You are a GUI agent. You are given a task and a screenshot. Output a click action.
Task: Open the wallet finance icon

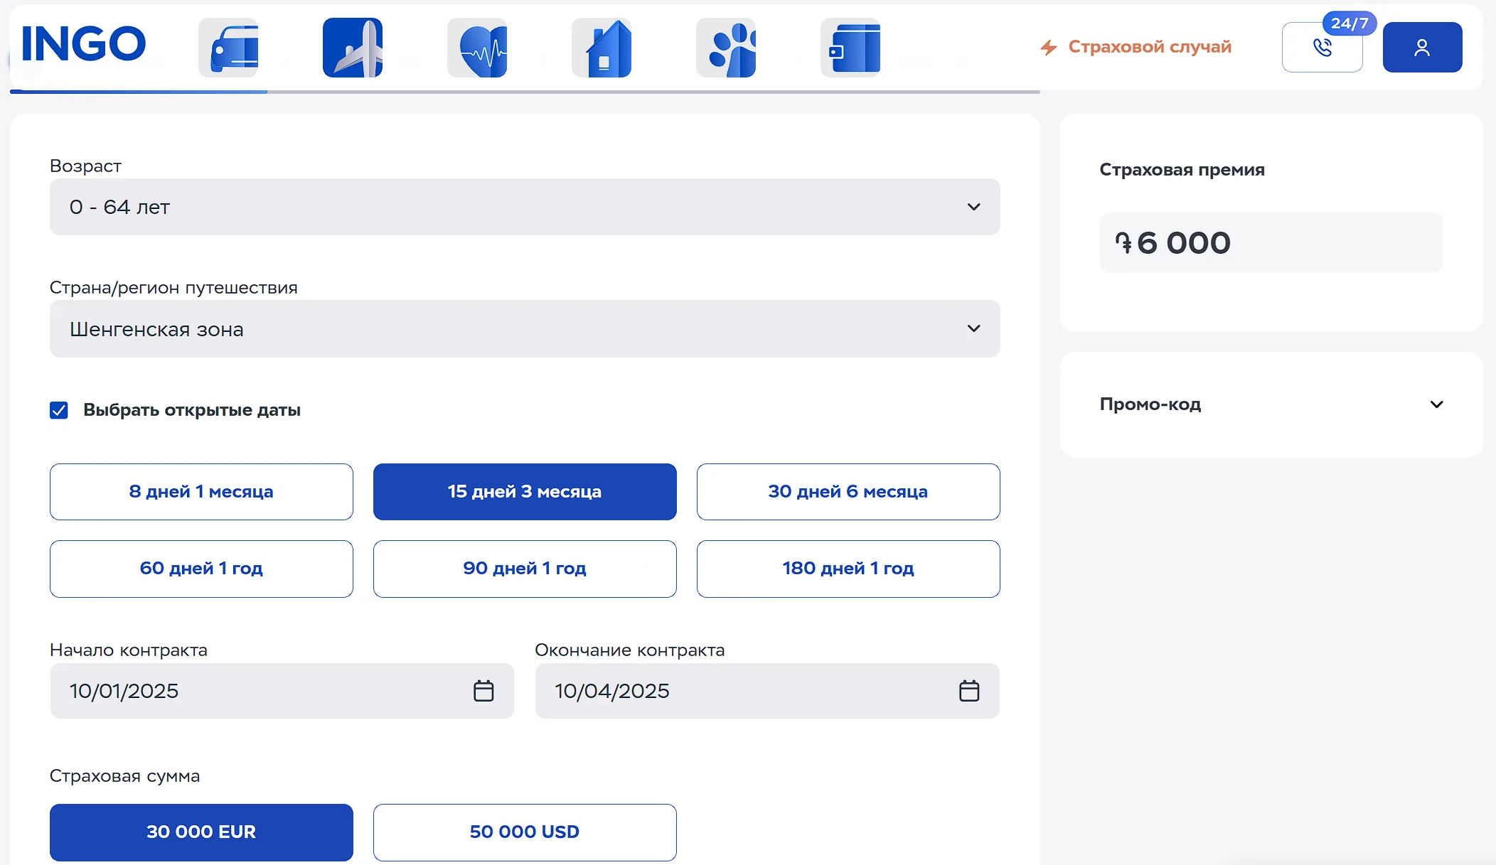[850, 48]
